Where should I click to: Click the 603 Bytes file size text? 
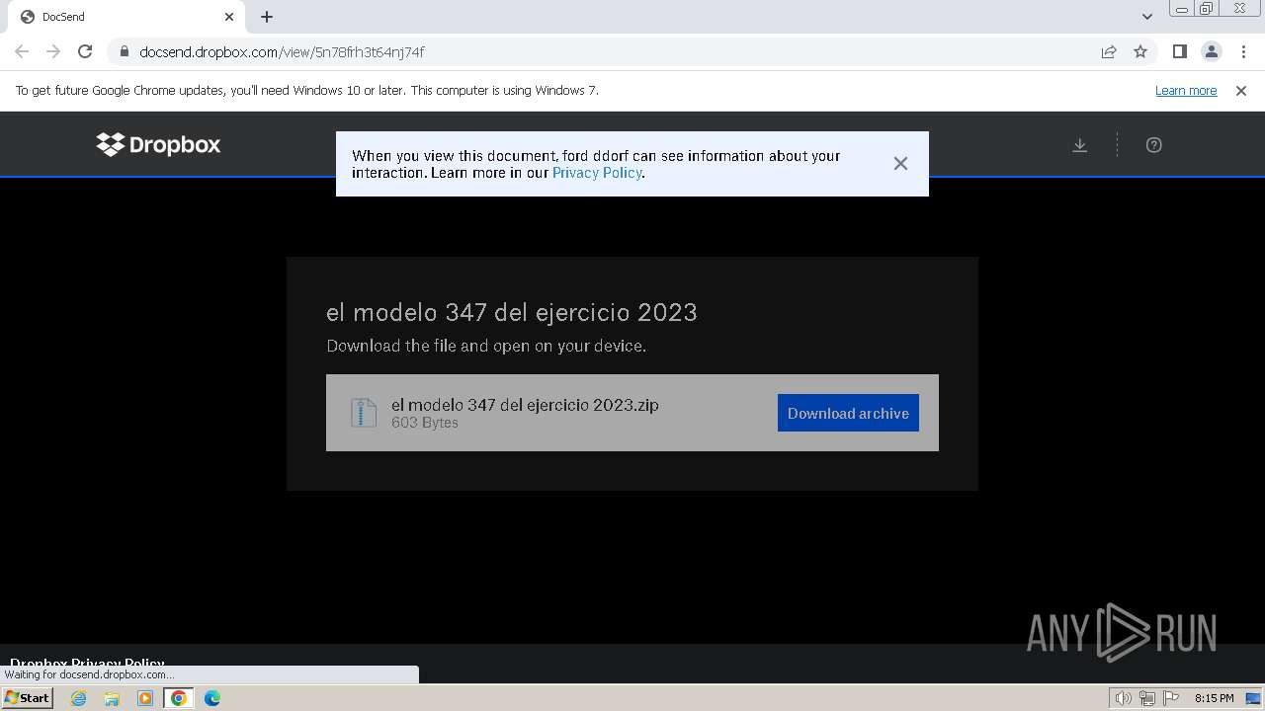[425, 423]
